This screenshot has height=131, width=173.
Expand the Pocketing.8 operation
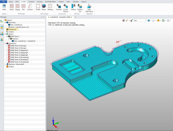[x=7, y=62]
